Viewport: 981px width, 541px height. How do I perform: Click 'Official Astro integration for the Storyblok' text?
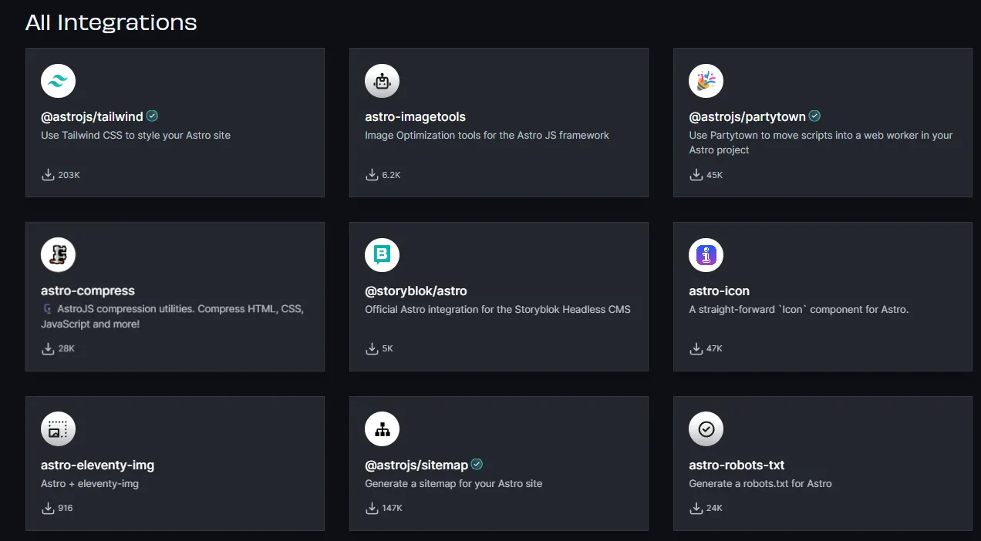497,310
